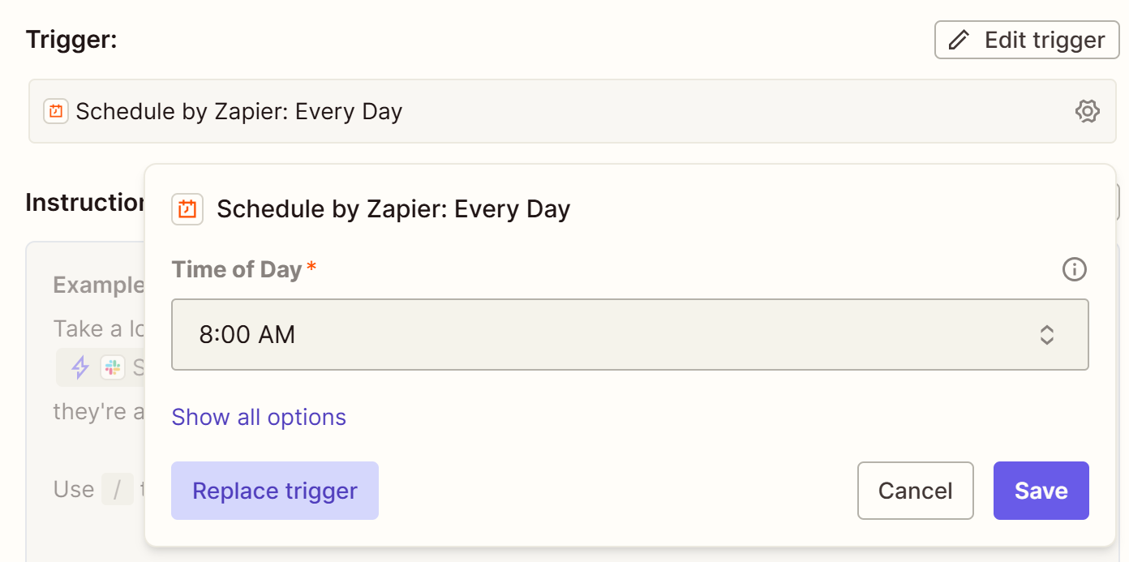
Task: Click the up-down chevron arrows in the time field
Action: (x=1047, y=335)
